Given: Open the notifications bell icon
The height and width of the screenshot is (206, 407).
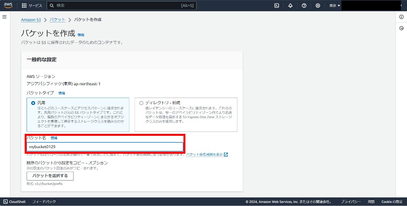Looking at the screenshot, I should 290,5.
